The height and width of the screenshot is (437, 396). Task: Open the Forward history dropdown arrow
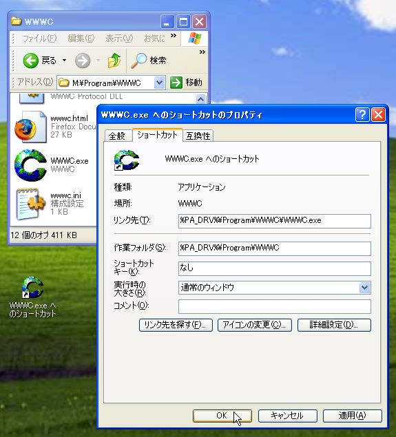tap(98, 60)
